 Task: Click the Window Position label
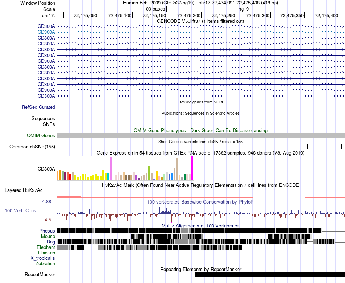coord(38,3)
